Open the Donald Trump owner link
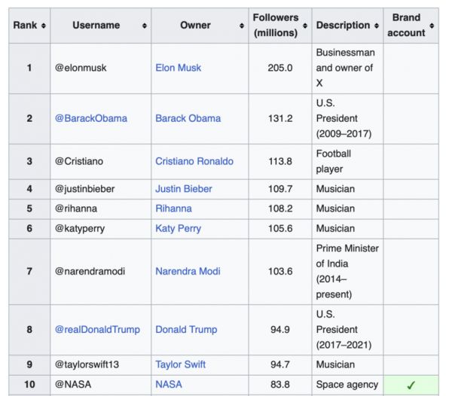This screenshot has height=396, width=452. pos(186,329)
